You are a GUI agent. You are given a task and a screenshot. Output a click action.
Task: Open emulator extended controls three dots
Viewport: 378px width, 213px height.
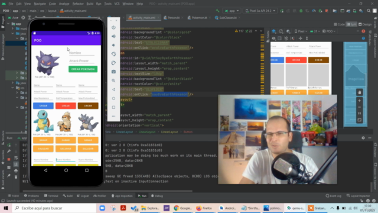click(113, 116)
